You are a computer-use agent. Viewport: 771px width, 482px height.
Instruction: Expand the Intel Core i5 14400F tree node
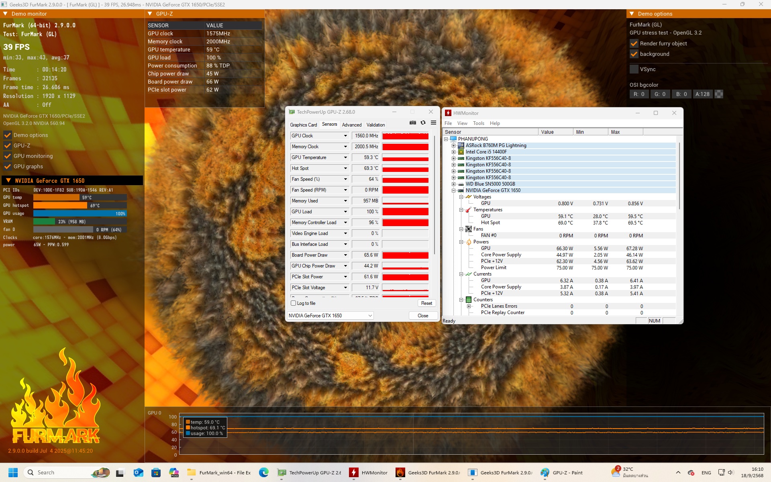(x=453, y=152)
